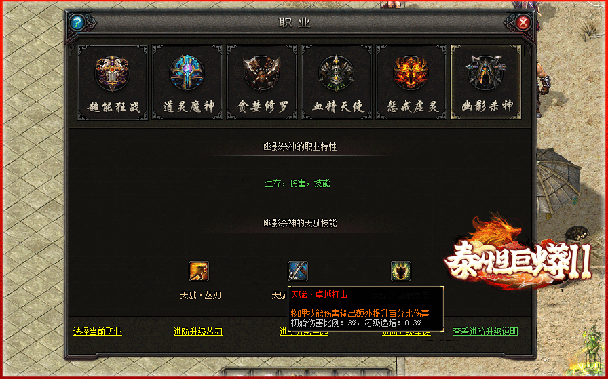Click the 进阶升级丛刃 upgrade link
This screenshot has height=379, width=608.
[198, 332]
